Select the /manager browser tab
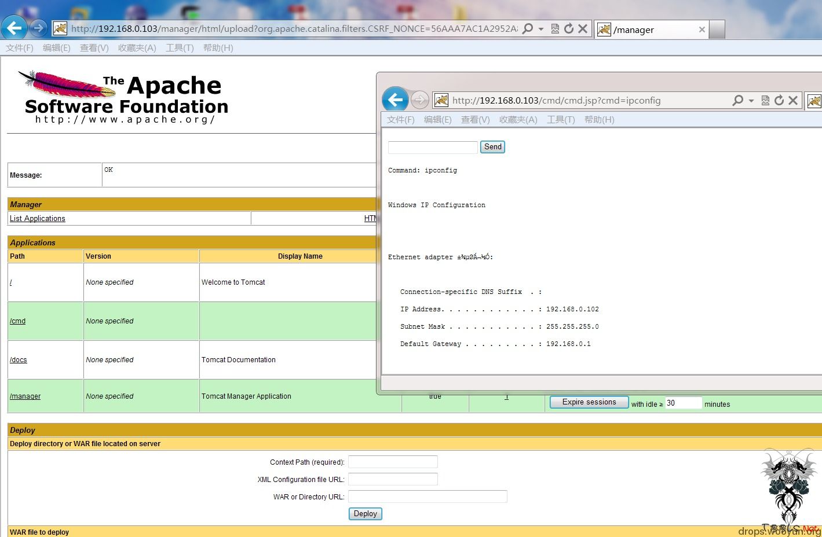This screenshot has width=822, height=537. 651,30
